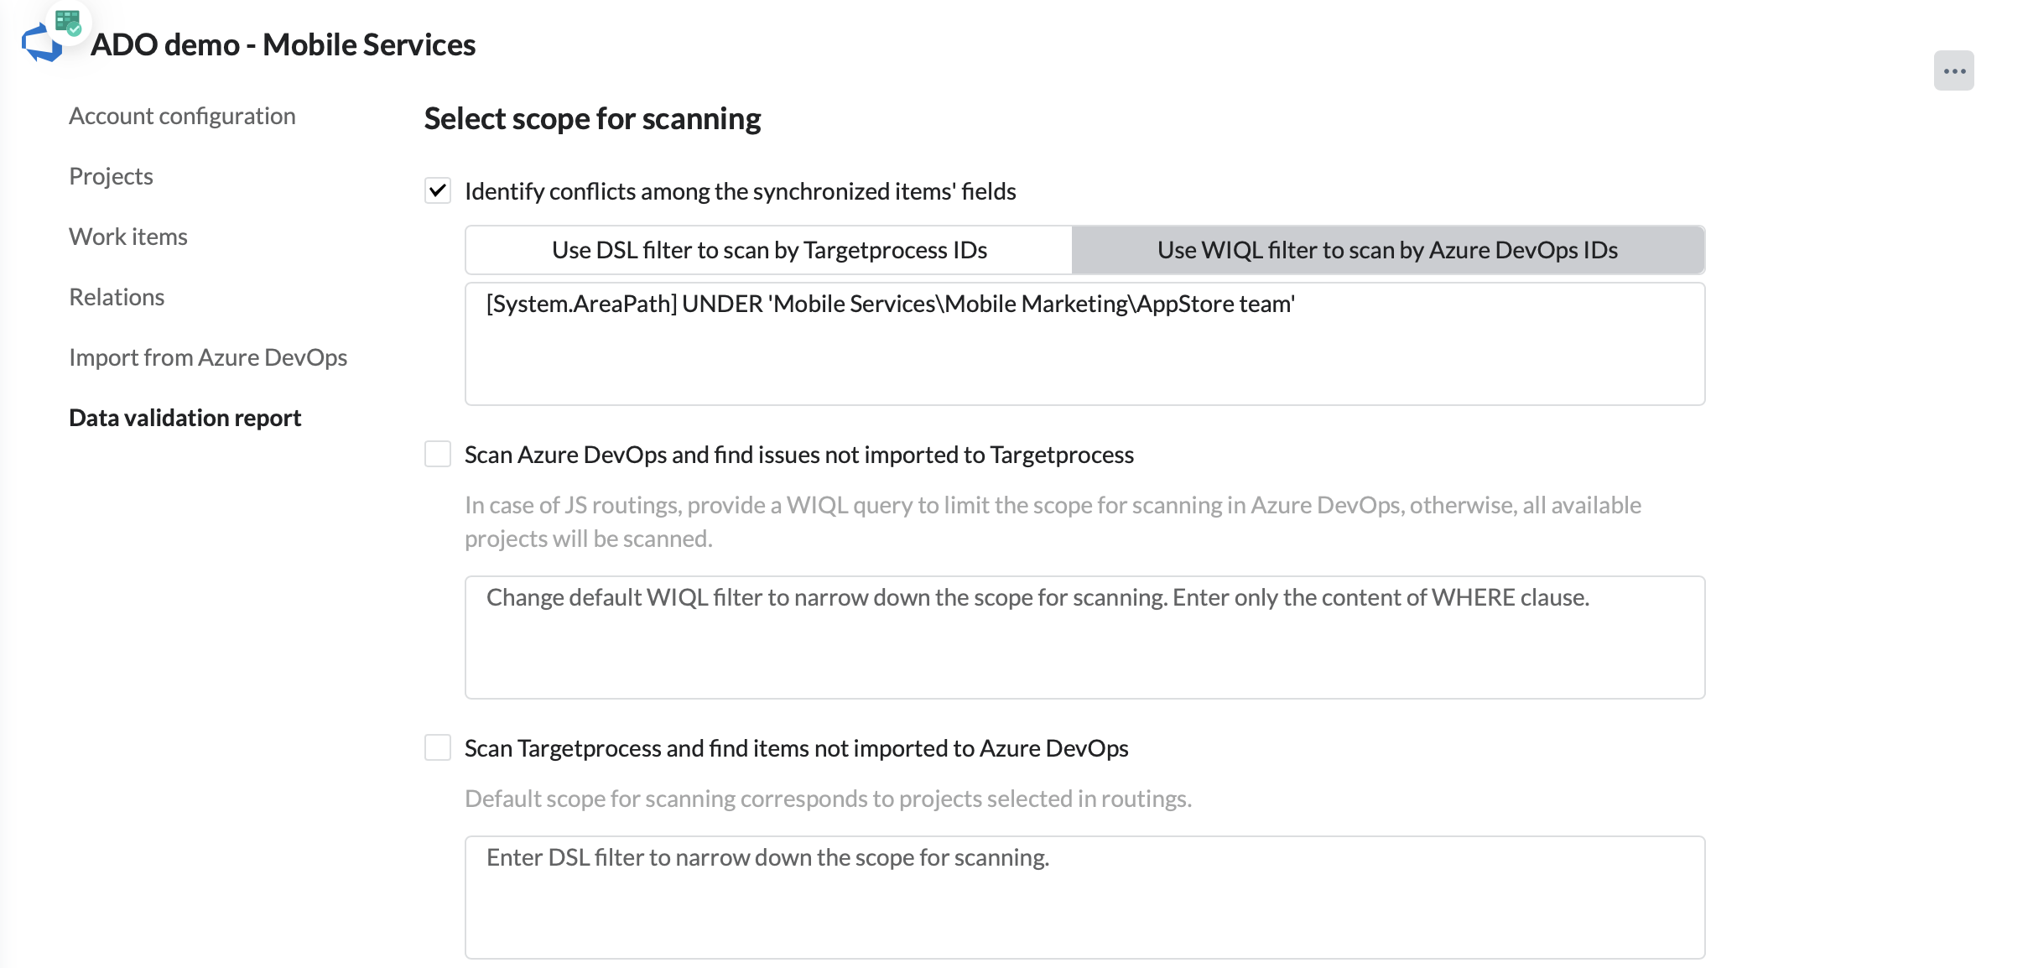Go to Projects in the sidebar
This screenshot has height=968, width=2028.
pyautogui.click(x=111, y=176)
